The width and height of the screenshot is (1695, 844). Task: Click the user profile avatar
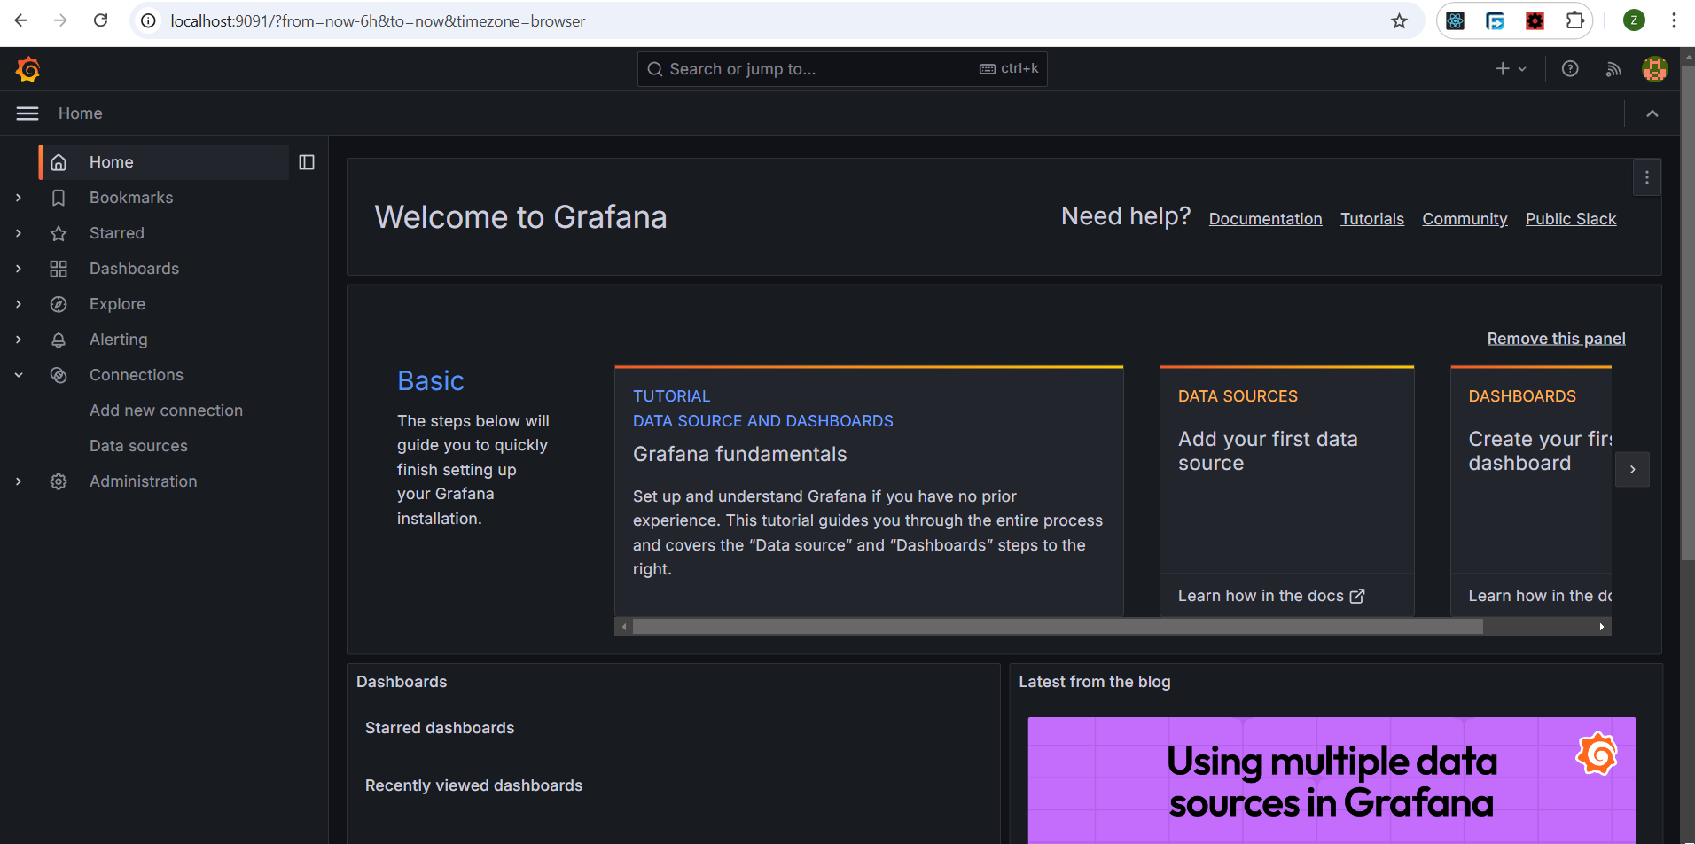click(x=1653, y=69)
